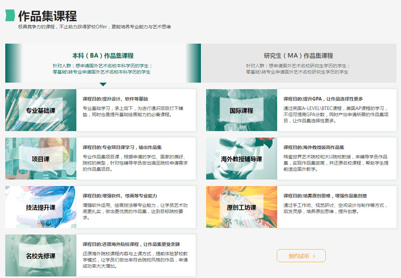
Task: Click the green icon beside 作品集课程 heading
Action: [10, 16]
